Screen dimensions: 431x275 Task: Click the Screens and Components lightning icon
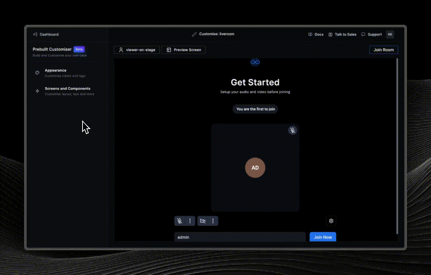[37, 91]
